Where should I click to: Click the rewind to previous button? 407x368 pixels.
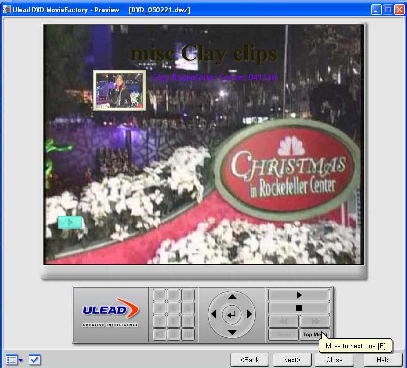(x=284, y=321)
